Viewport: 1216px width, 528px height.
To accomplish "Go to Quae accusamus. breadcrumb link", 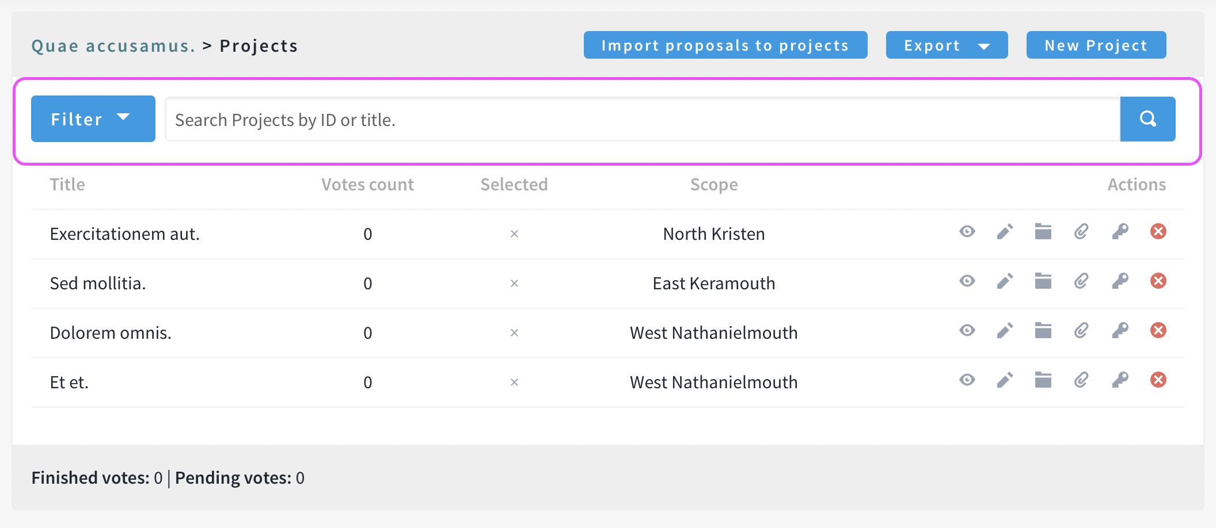I will pos(113,46).
